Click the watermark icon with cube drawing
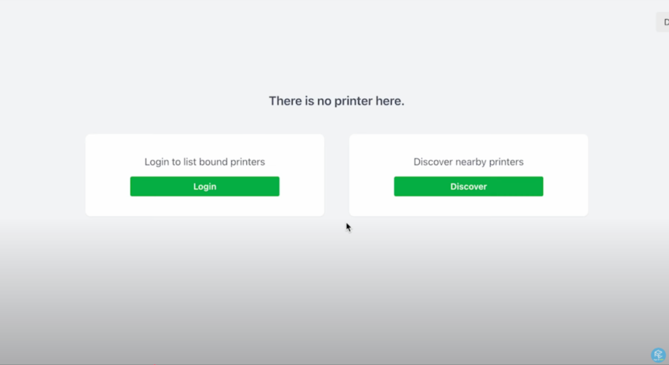The width and height of the screenshot is (669, 365). pyautogui.click(x=658, y=355)
